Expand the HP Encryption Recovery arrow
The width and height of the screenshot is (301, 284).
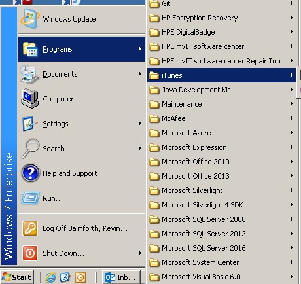point(292,18)
